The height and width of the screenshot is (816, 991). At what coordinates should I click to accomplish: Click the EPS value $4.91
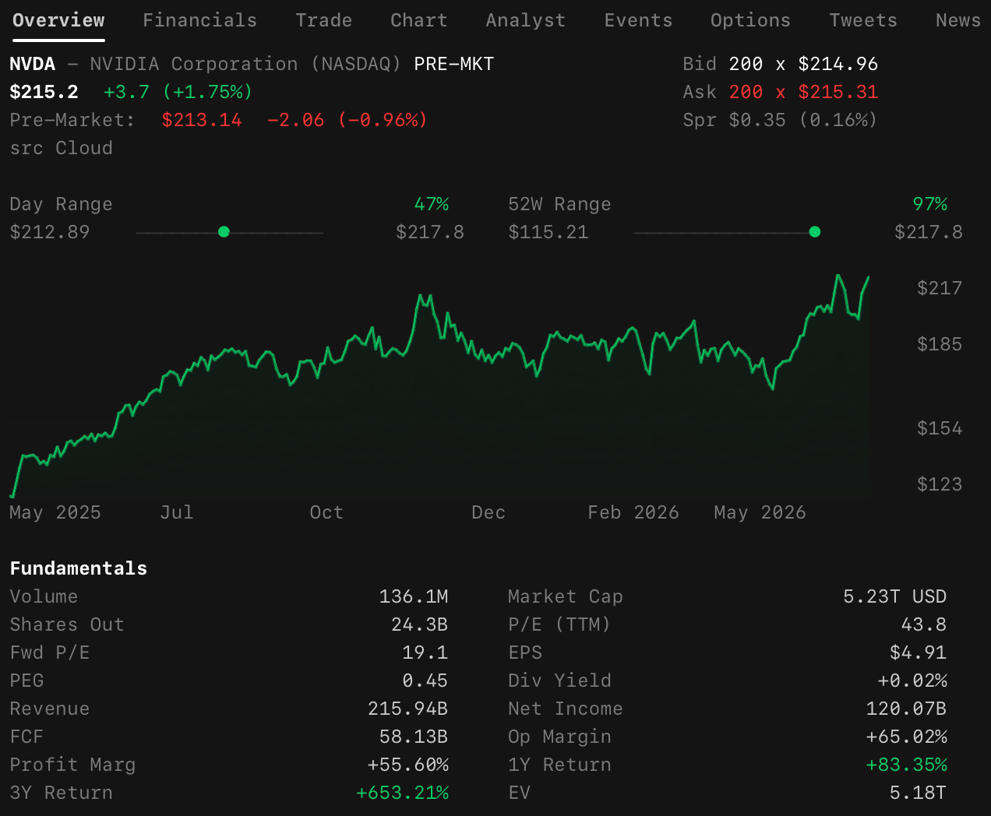pyautogui.click(x=919, y=652)
